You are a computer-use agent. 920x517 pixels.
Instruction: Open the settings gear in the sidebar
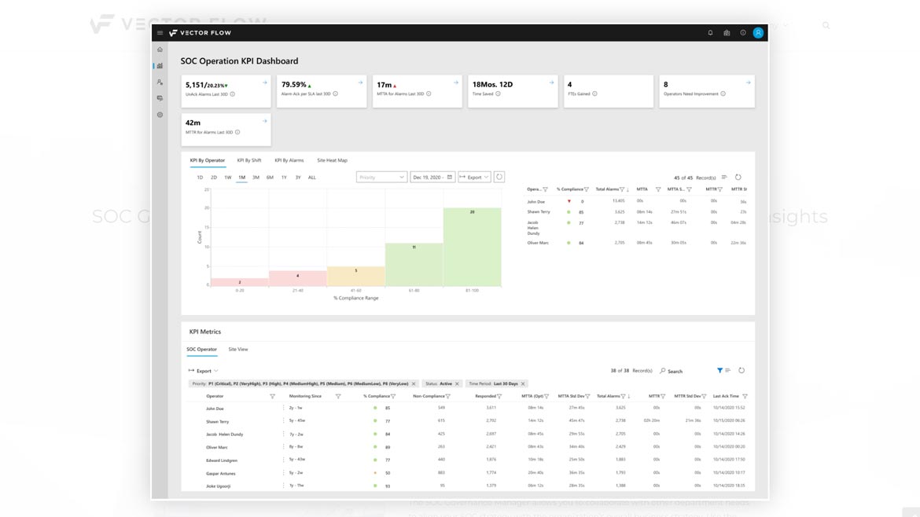point(160,115)
